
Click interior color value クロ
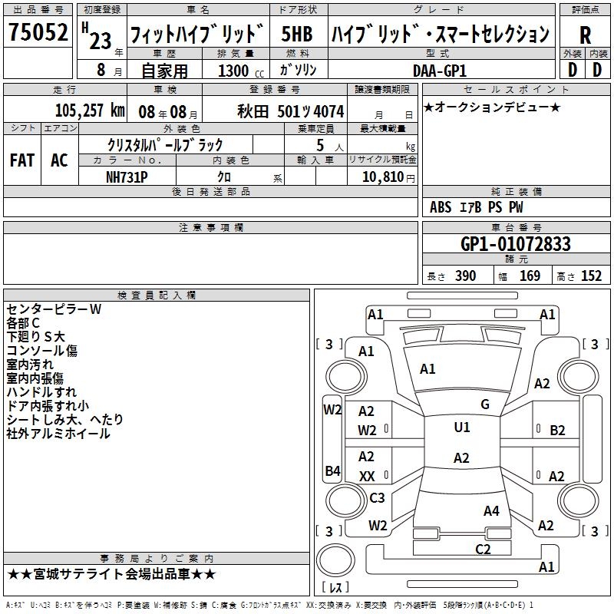(224, 177)
